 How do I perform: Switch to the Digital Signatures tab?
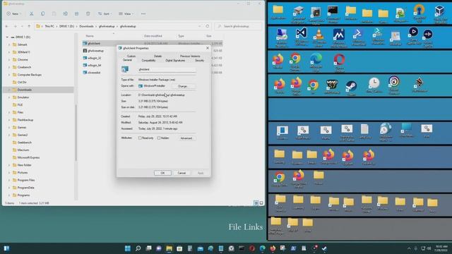[x=175, y=61]
